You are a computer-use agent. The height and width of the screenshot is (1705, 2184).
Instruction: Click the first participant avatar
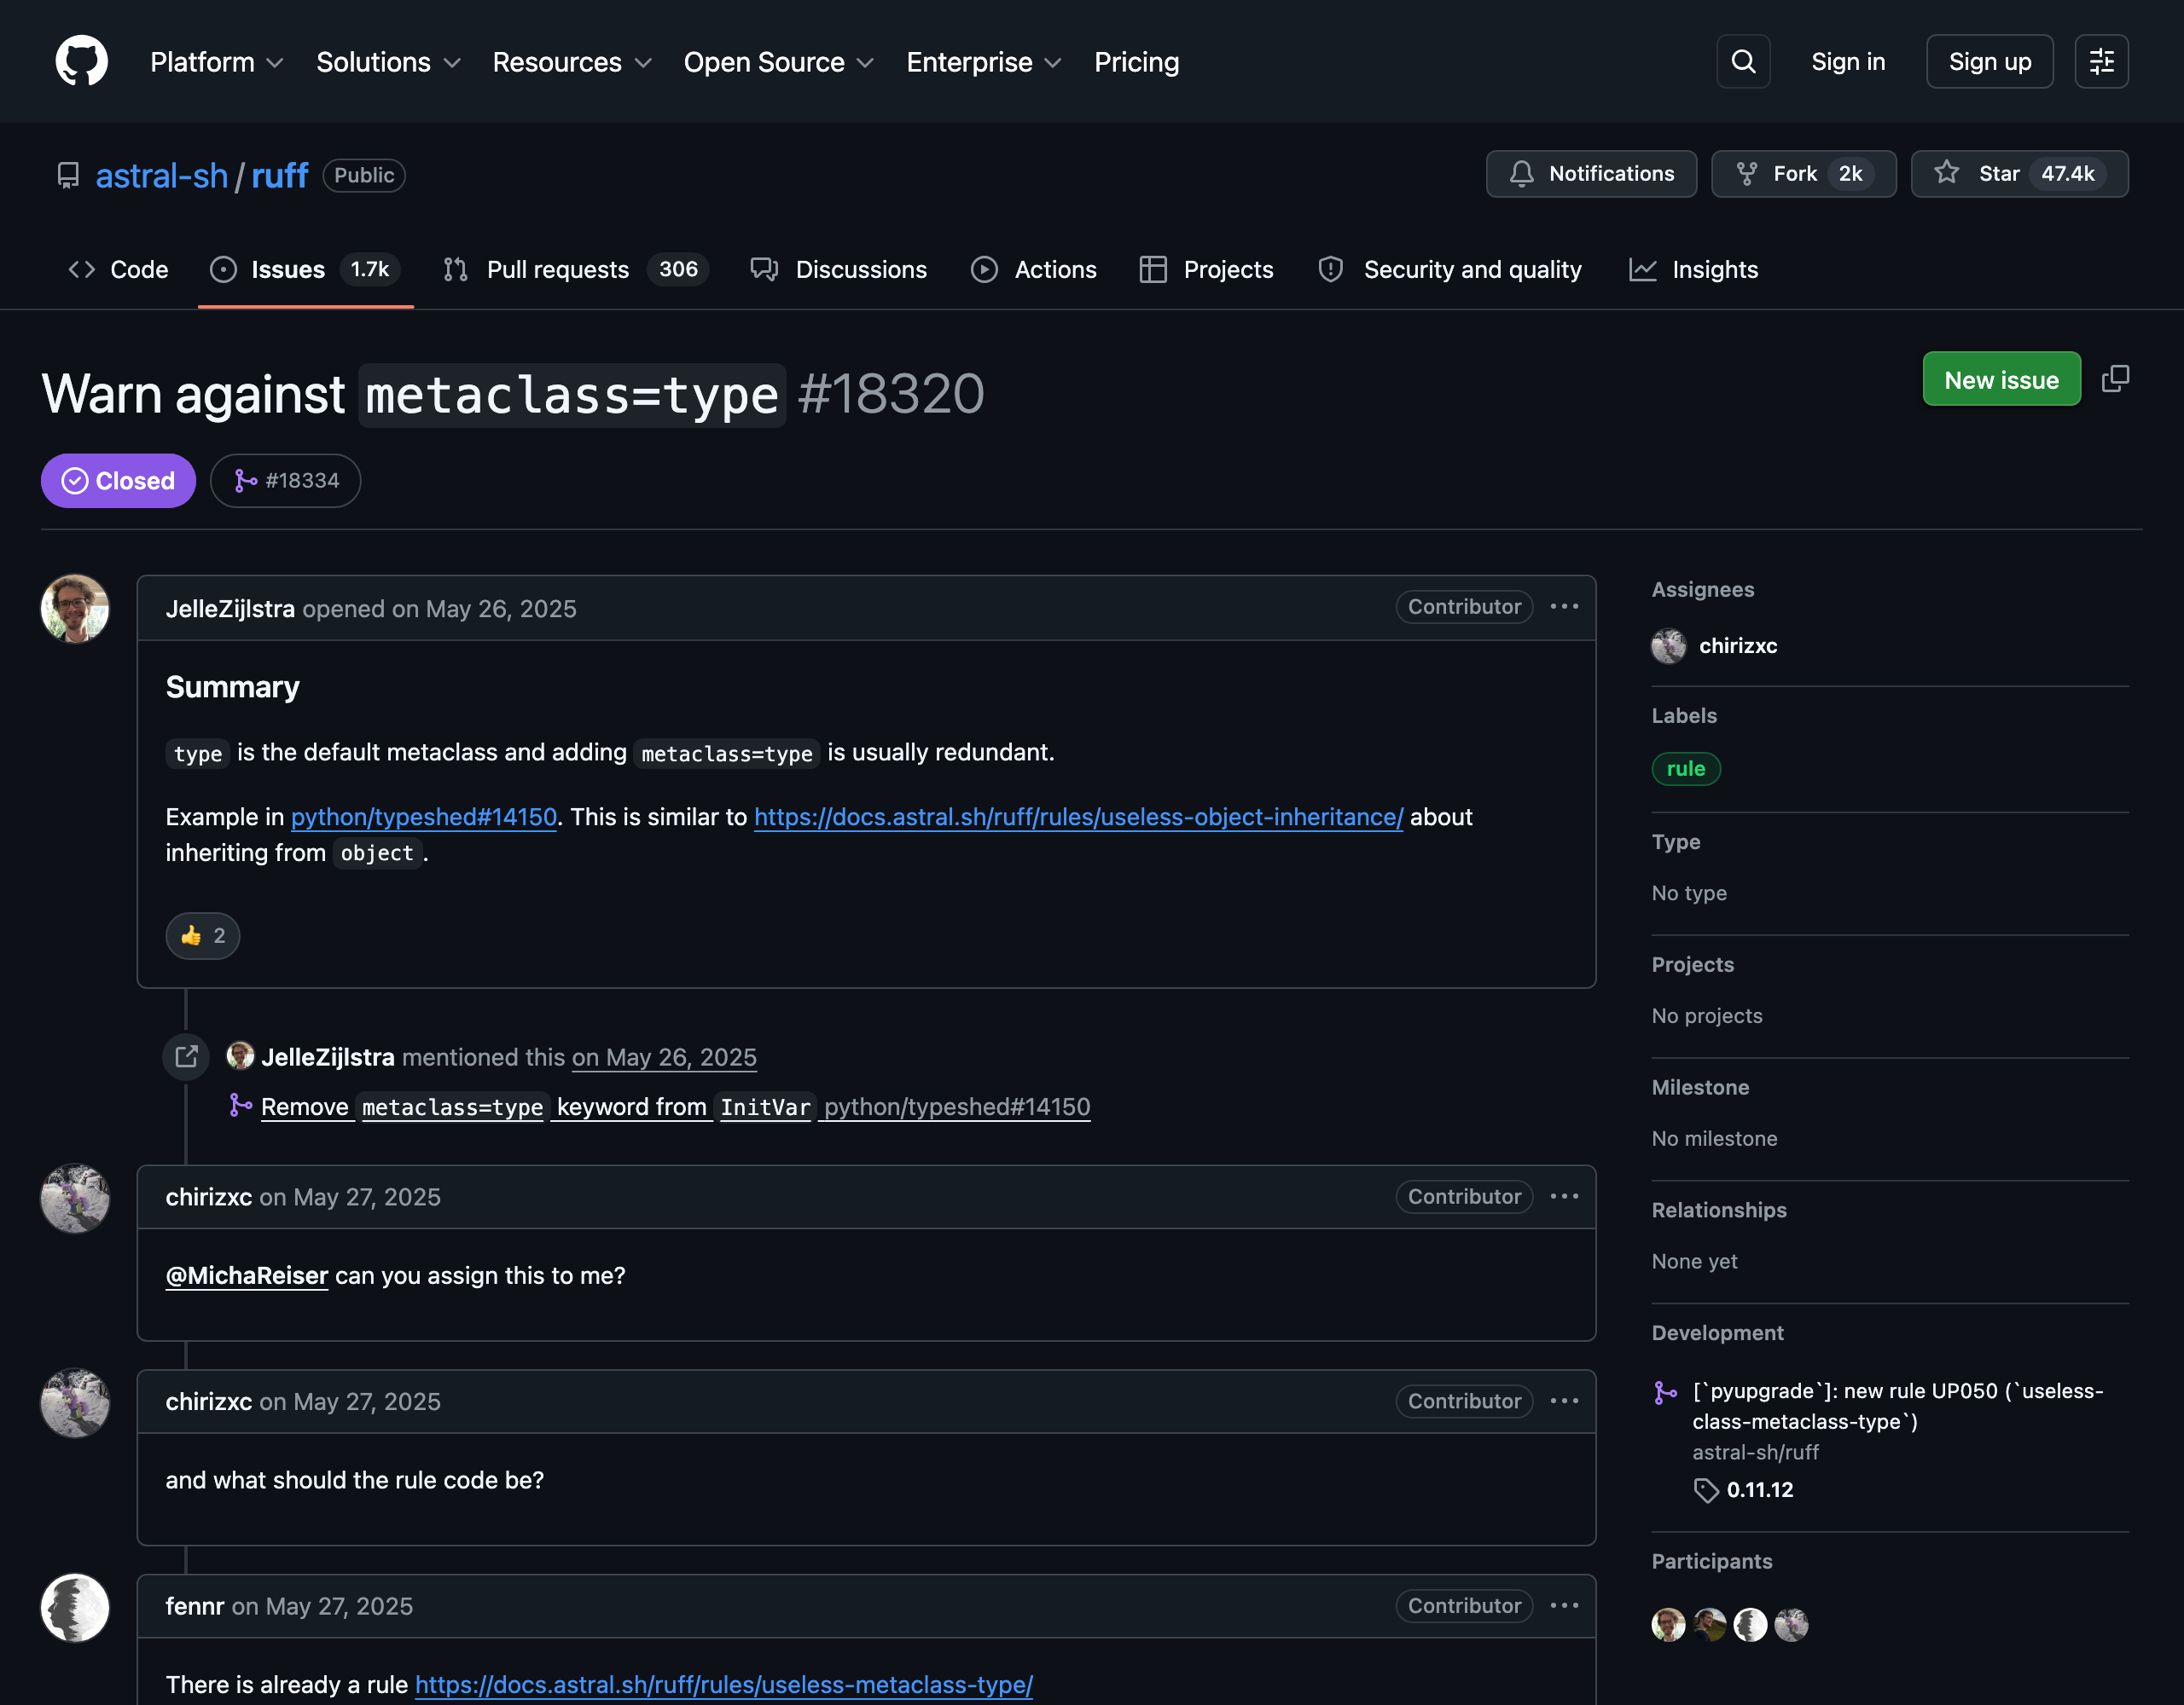point(1669,1624)
